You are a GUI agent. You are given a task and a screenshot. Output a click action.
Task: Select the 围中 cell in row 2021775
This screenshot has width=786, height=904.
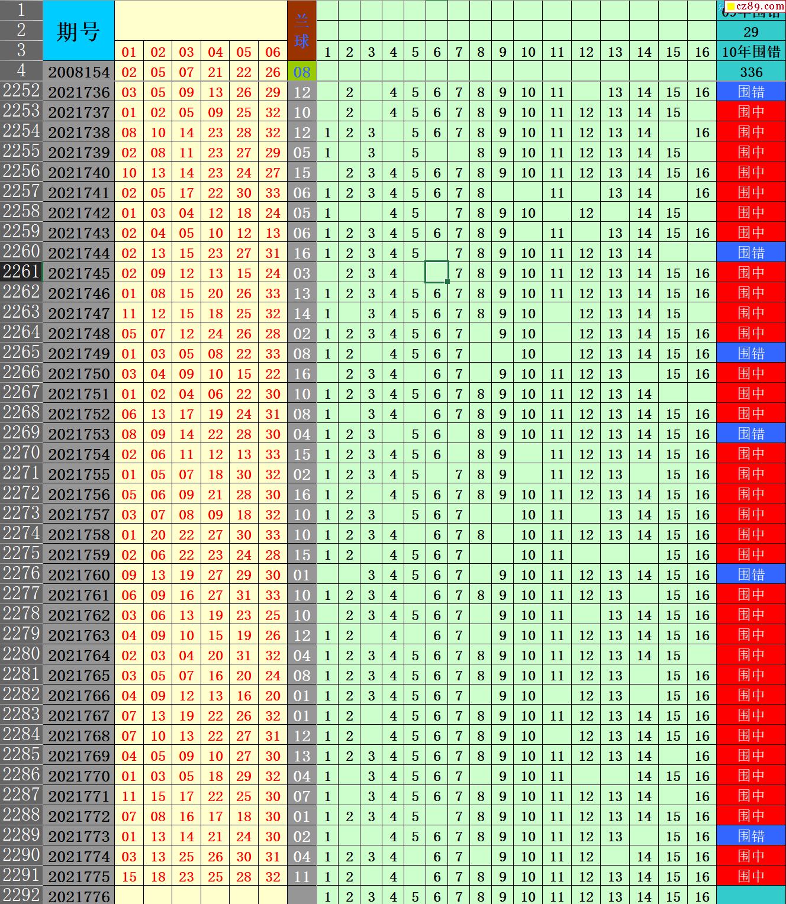(751, 876)
